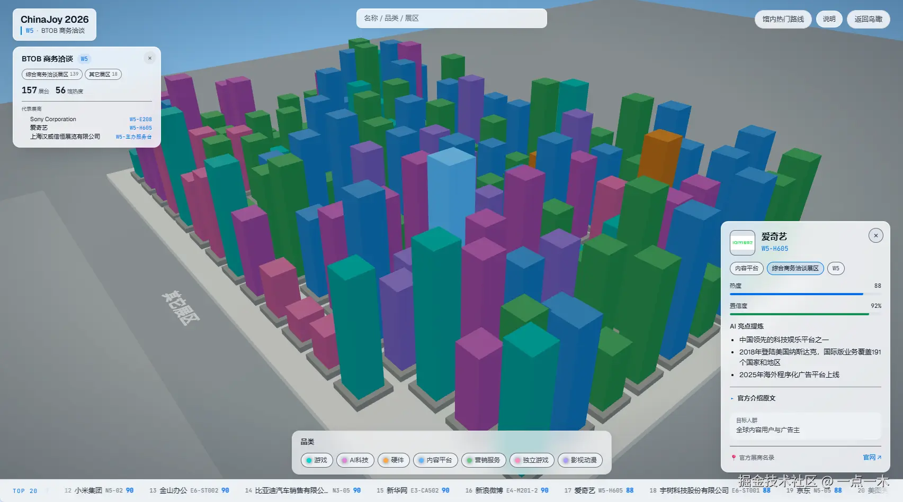This screenshot has height=502, width=903.
Task: Toggle the 营销服务 category filter
Action: [x=484, y=460]
